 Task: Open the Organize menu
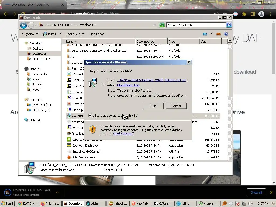30,34
